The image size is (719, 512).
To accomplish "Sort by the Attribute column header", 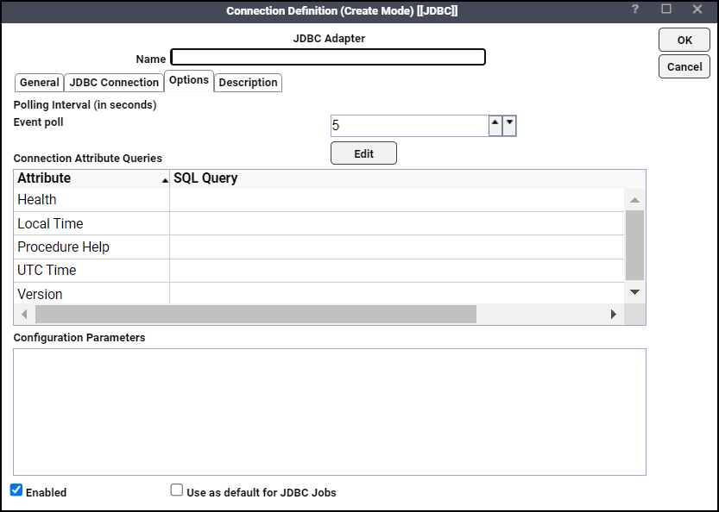I will [91, 178].
